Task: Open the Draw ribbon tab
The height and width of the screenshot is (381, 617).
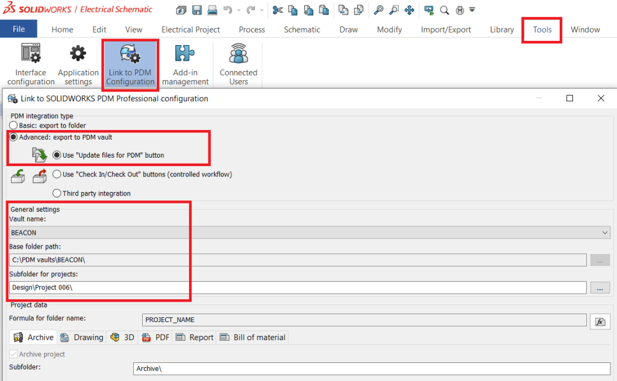Action: pyautogui.click(x=349, y=29)
